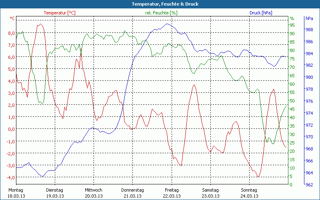Click the 'hPa' unit label on pressure axis
The image size is (320, 200).
[309, 18]
